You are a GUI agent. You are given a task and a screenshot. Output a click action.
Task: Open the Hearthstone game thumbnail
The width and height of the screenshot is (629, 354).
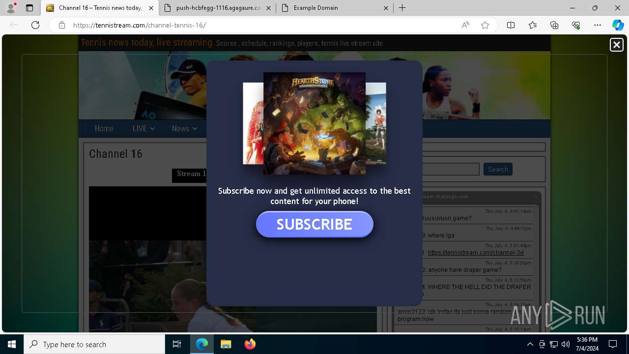[314, 123]
